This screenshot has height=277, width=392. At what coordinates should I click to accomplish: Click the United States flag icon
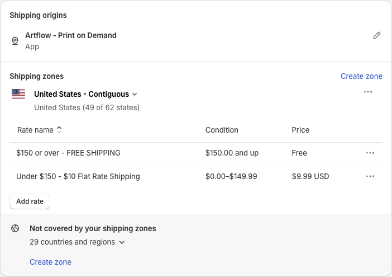pos(18,94)
